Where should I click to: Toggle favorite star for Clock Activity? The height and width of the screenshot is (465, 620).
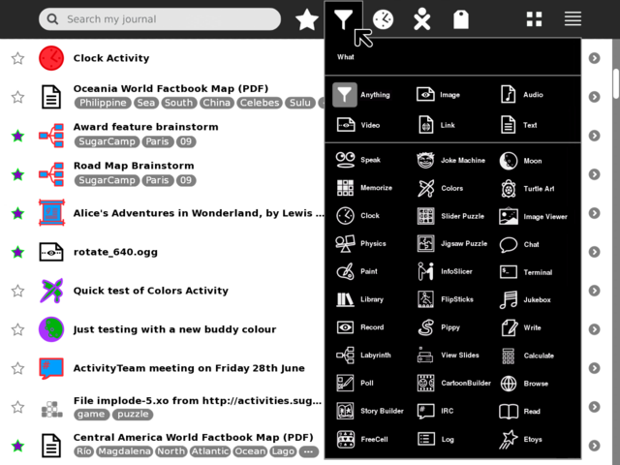tap(17, 58)
